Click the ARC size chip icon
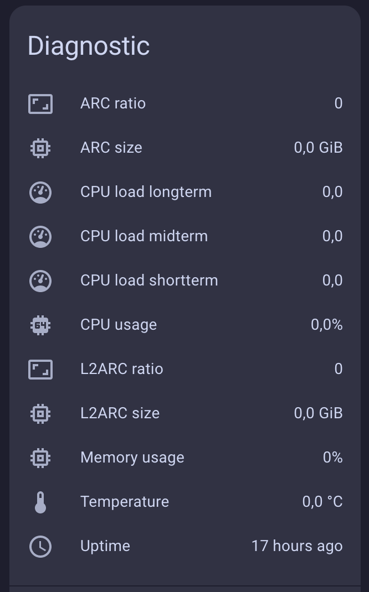369x592 pixels. [x=40, y=148]
